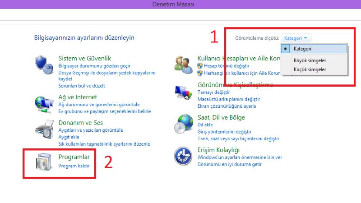Click the shield icon beside Herhangi bir kullanıcı
The width and height of the screenshot is (361, 203).
point(200,73)
